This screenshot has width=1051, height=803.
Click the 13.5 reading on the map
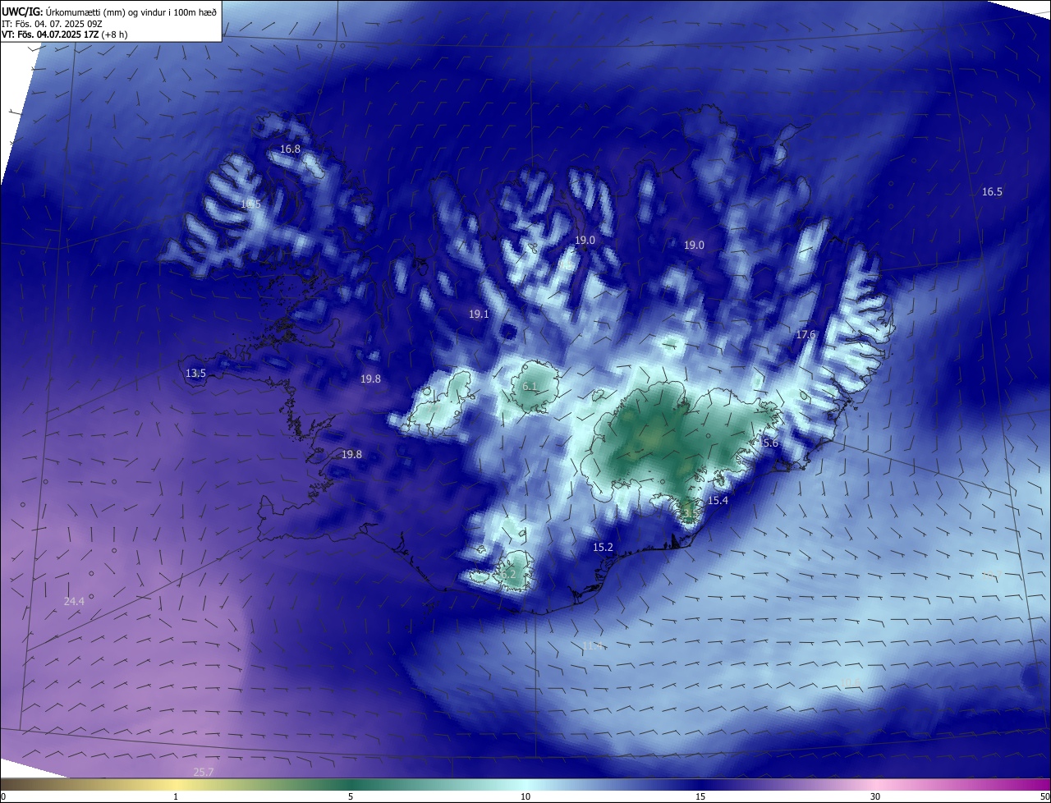195,374
